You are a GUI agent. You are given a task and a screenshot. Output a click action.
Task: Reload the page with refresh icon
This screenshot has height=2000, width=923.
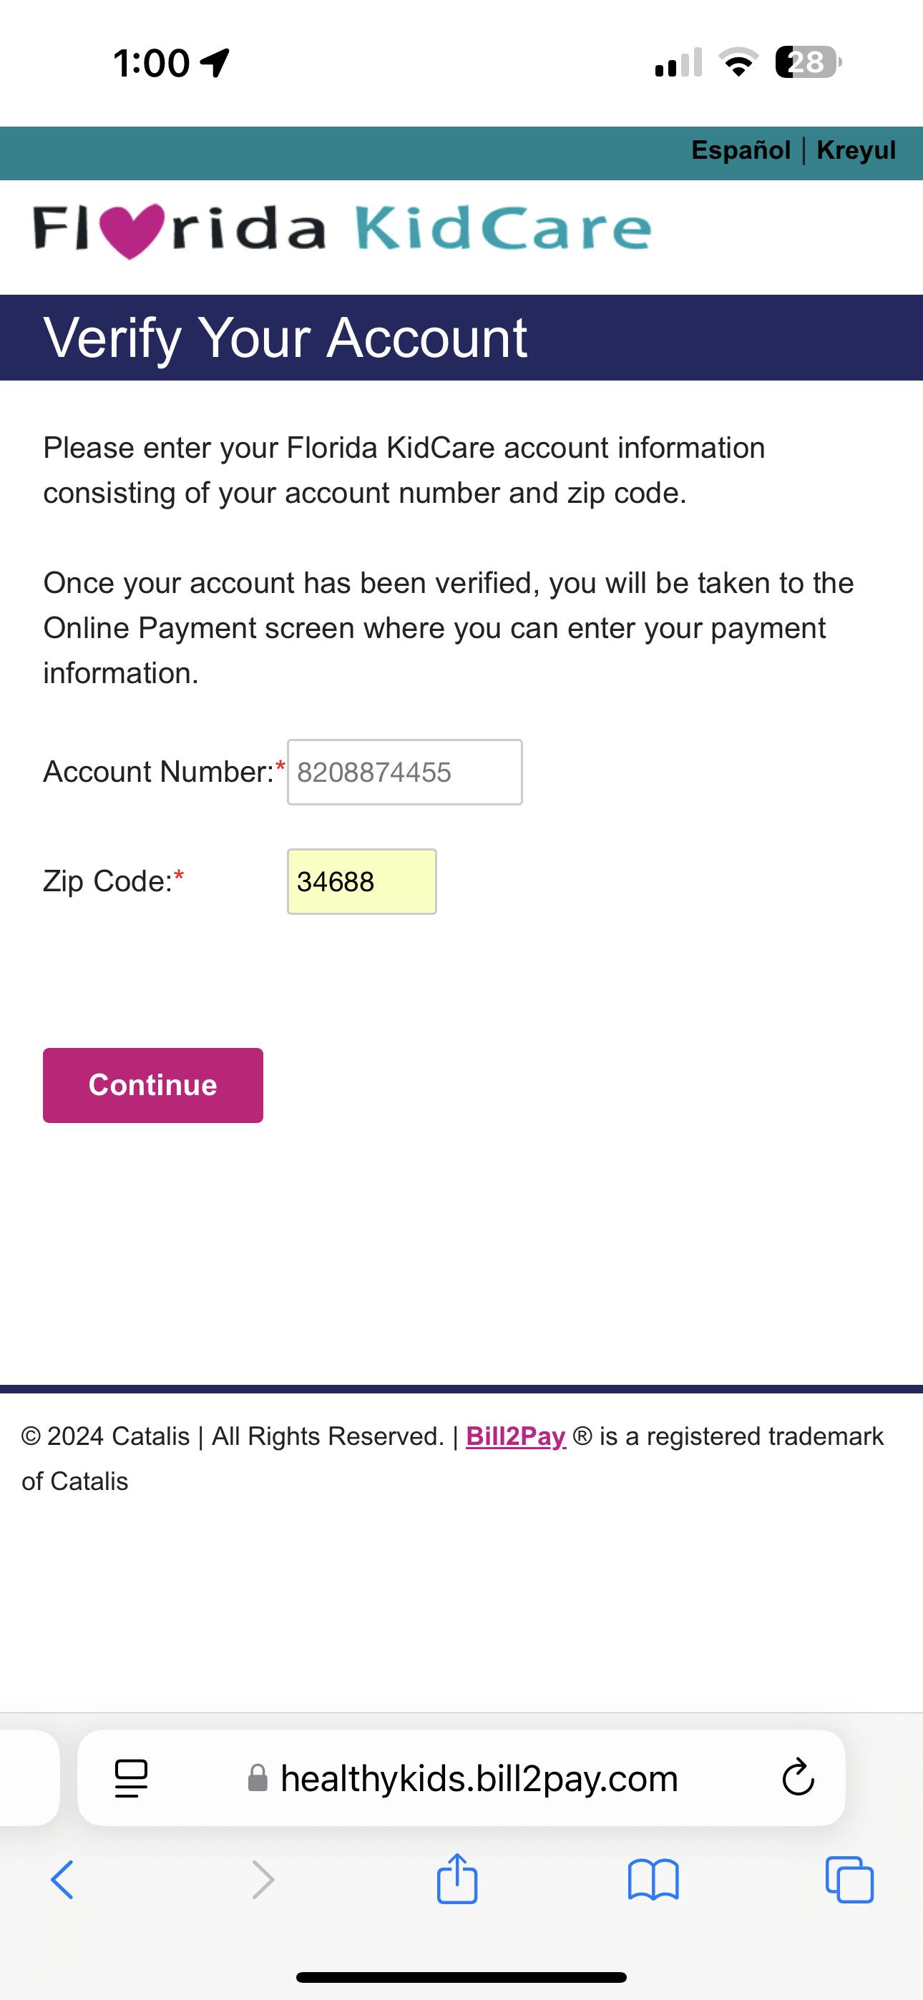[797, 1777]
